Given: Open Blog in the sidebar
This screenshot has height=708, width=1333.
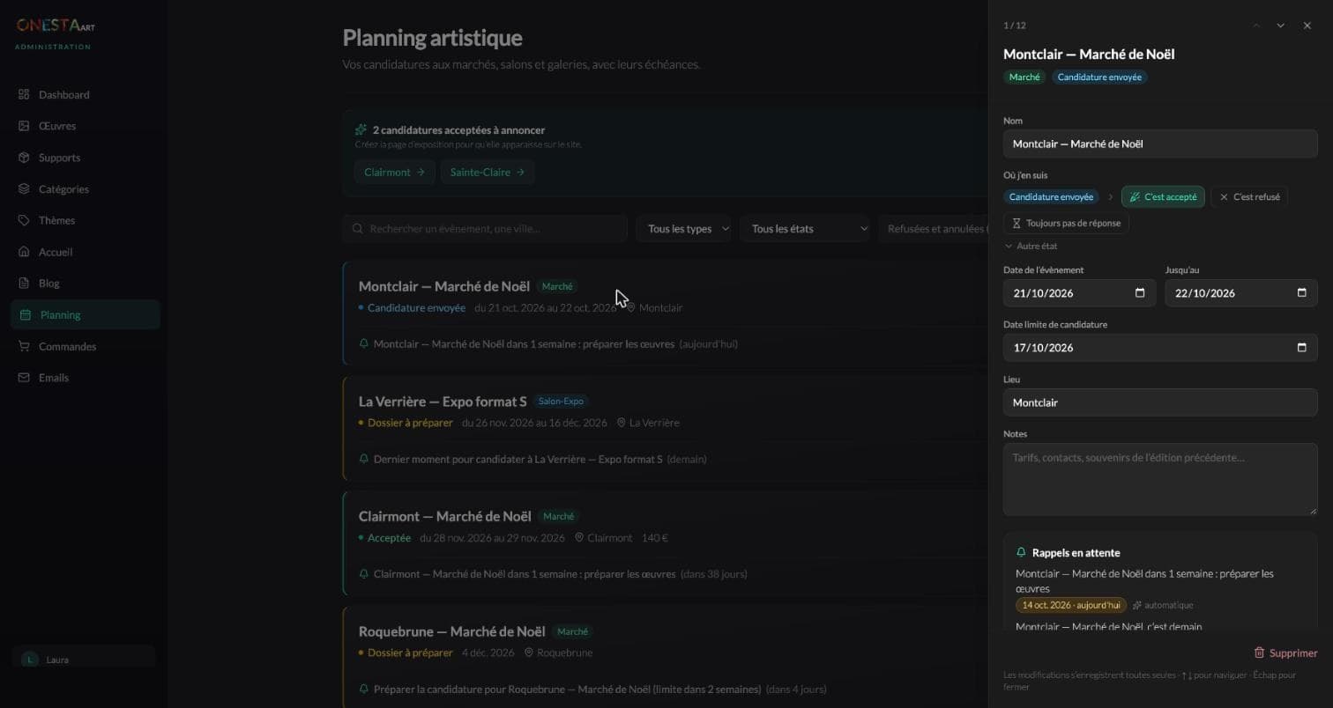Looking at the screenshot, I should 86,284.
